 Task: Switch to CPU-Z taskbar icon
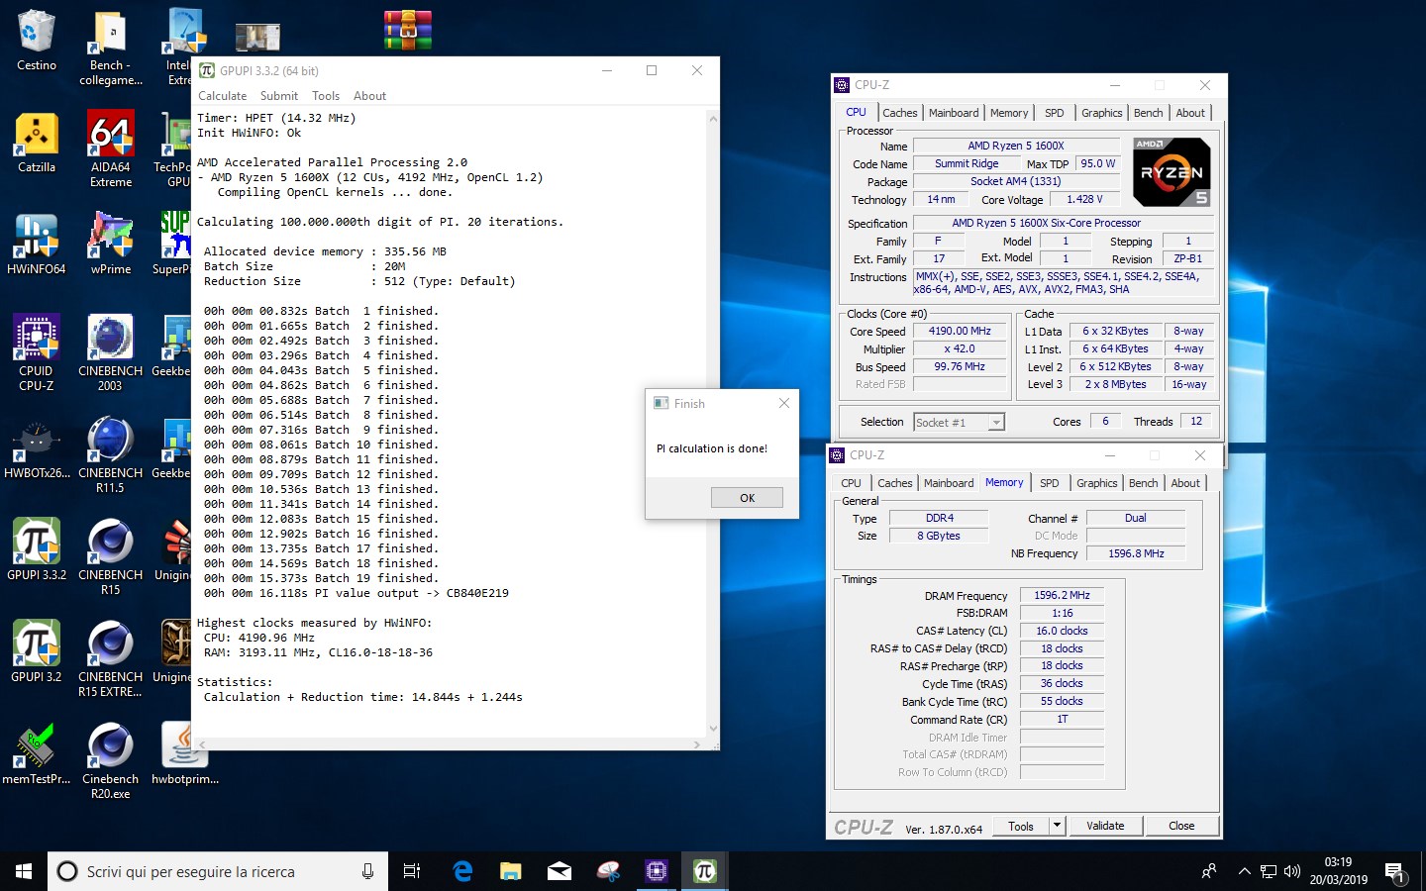tap(656, 871)
